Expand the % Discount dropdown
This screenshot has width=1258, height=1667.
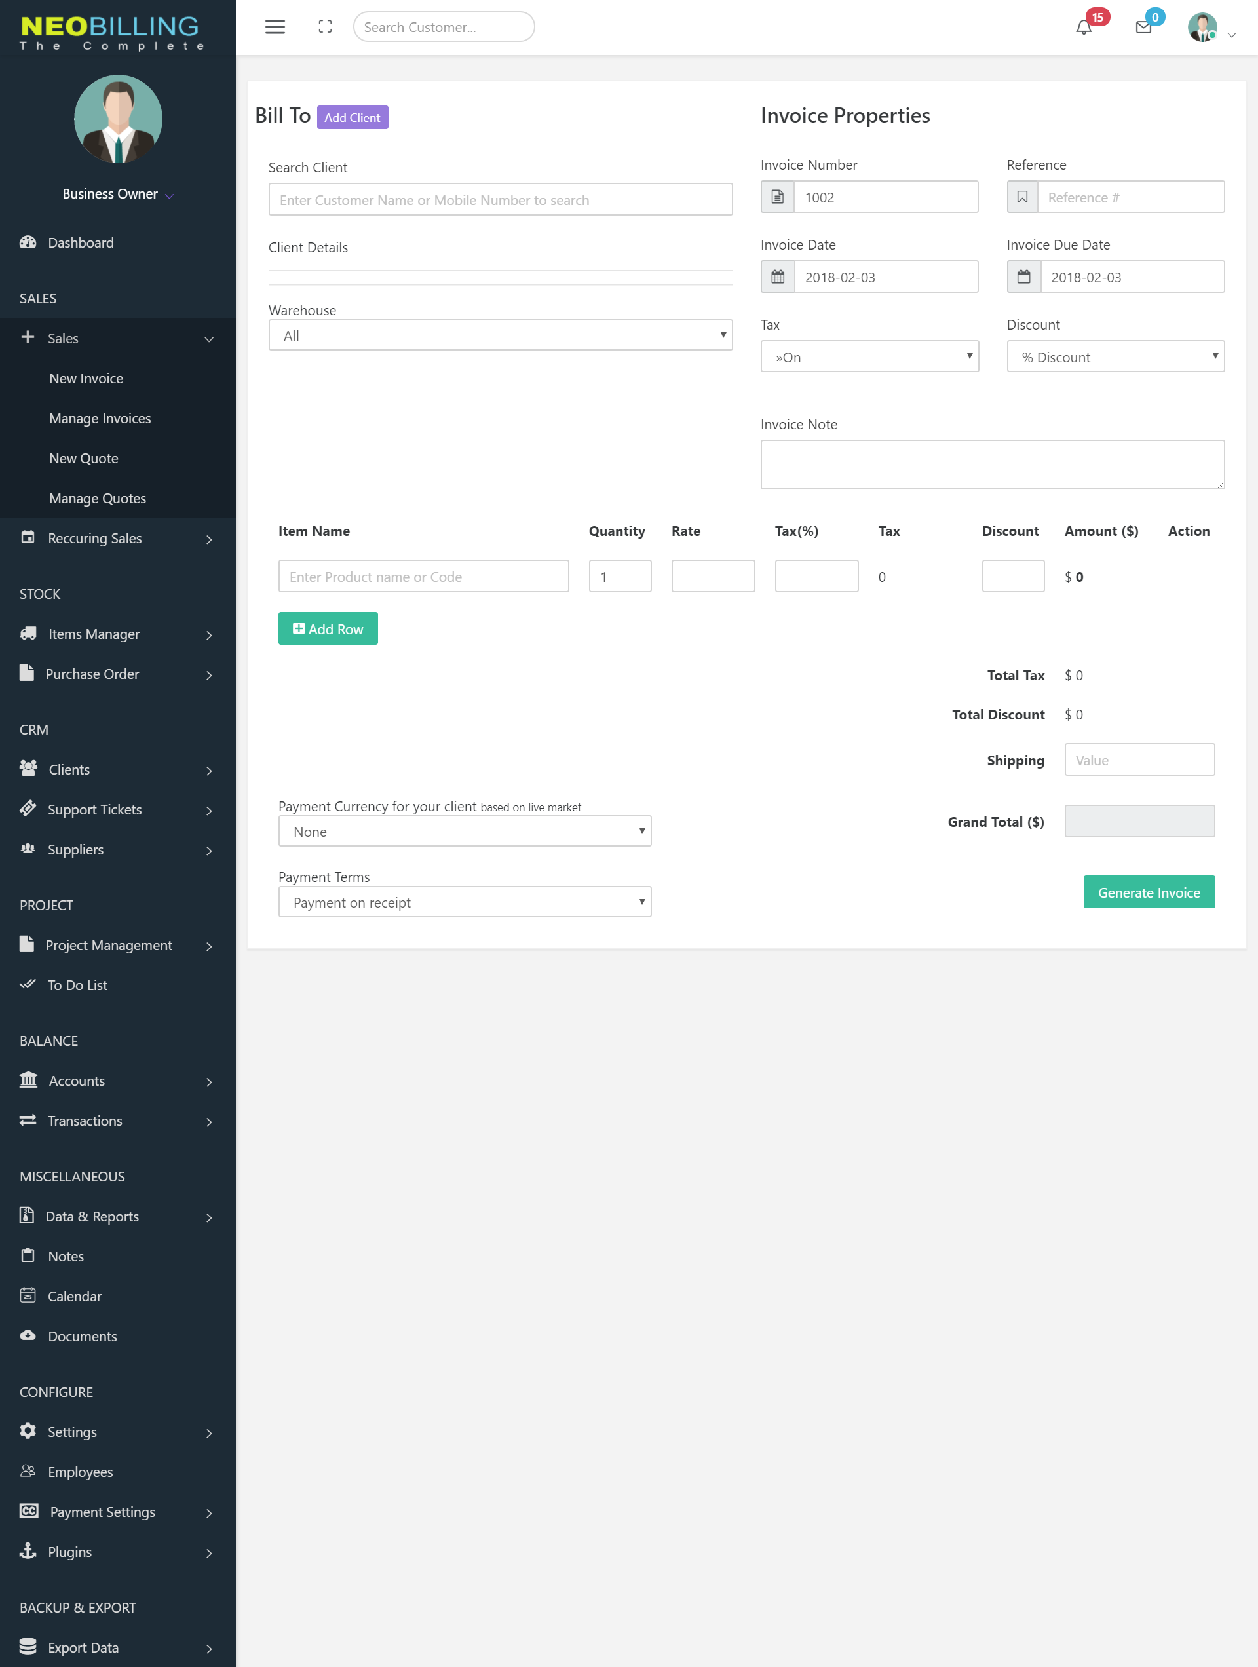pos(1115,357)
